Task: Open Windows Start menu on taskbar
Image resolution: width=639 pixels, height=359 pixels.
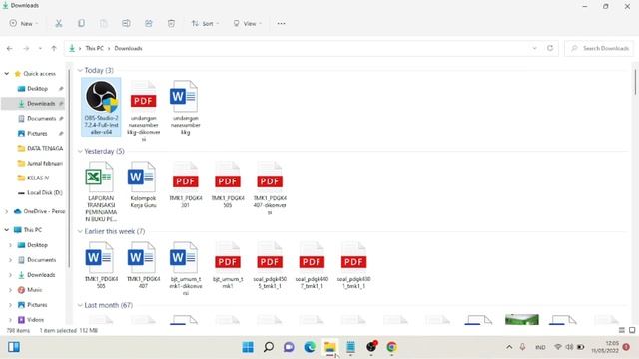Action: tap(248, 347)
